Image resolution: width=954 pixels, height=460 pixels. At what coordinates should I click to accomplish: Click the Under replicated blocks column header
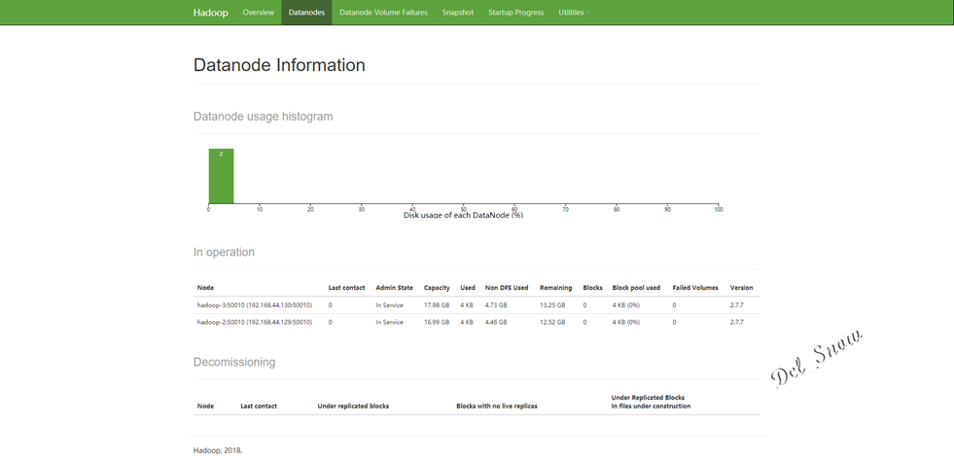tap(353, 406)
